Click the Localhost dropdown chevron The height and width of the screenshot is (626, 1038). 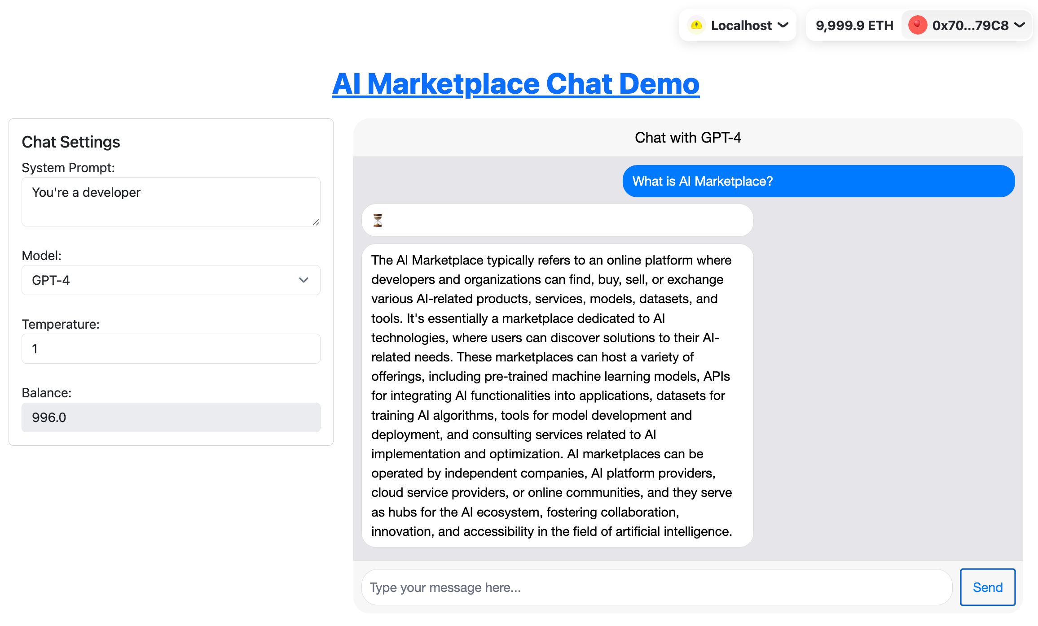tap(783, 26)
